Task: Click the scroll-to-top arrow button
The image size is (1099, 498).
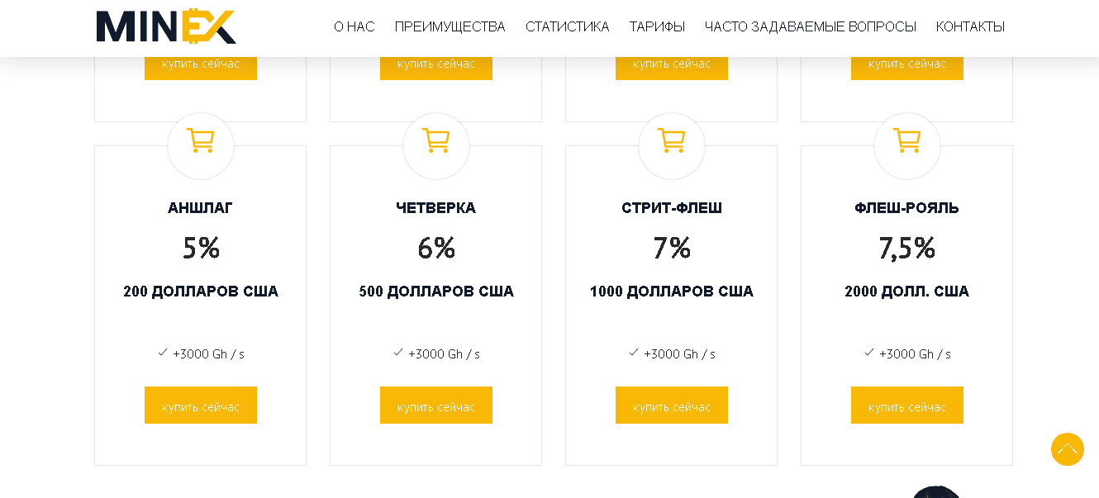Action: tap(1067, 449)
